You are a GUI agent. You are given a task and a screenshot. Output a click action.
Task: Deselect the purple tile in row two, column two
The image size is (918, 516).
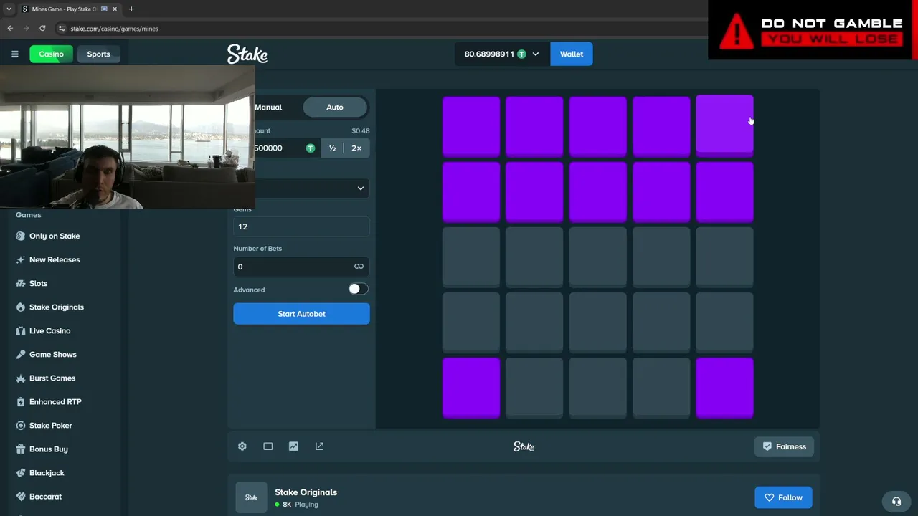[x=534, y=192]
